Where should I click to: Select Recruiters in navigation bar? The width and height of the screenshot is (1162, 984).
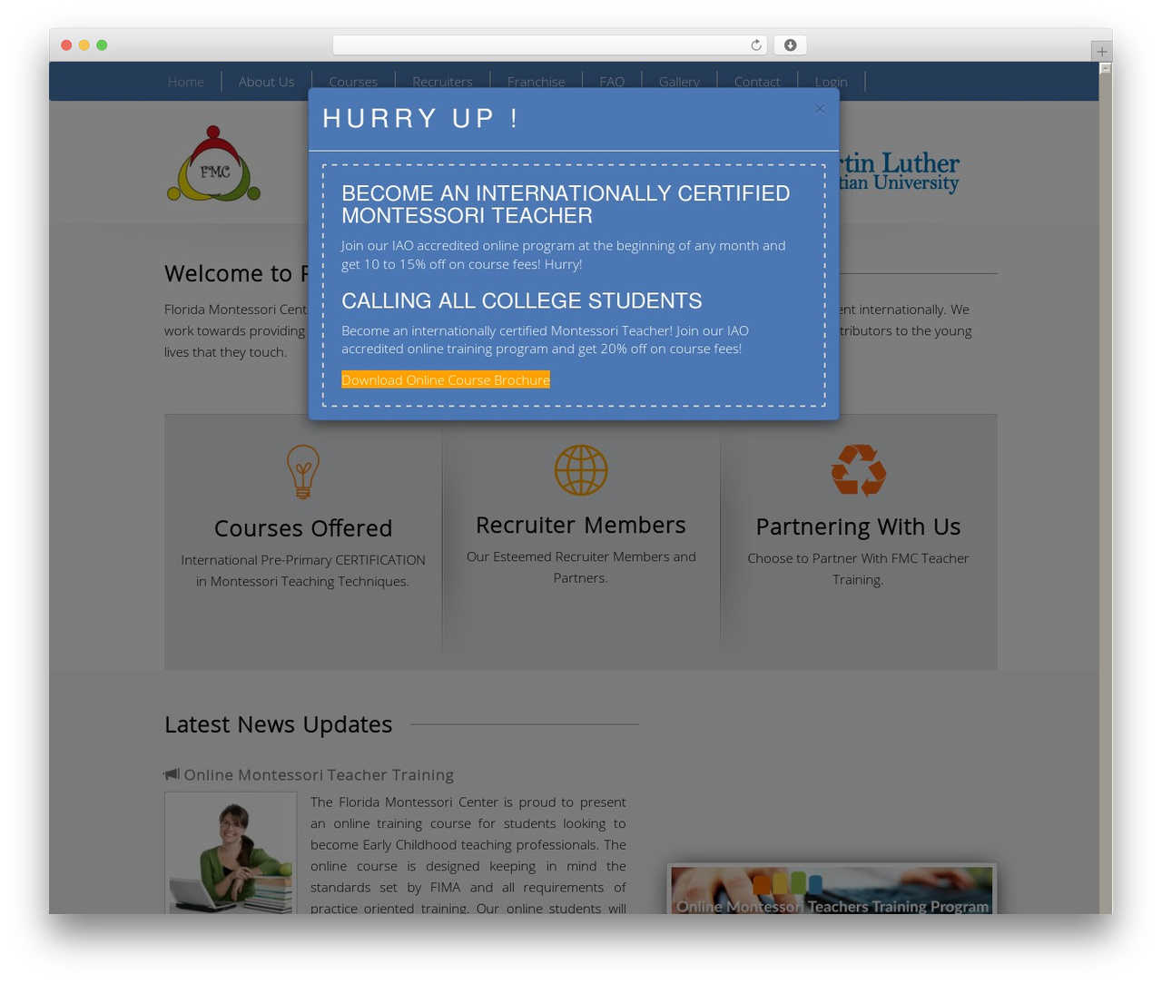point(442,82)
